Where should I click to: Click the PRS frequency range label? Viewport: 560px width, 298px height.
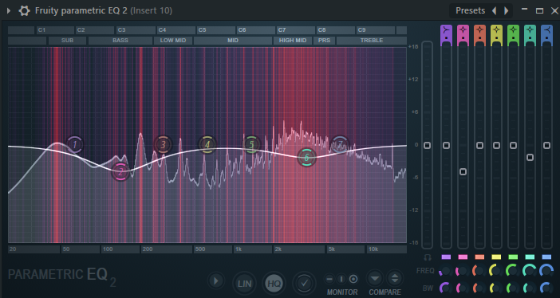[x=325, y=41]
